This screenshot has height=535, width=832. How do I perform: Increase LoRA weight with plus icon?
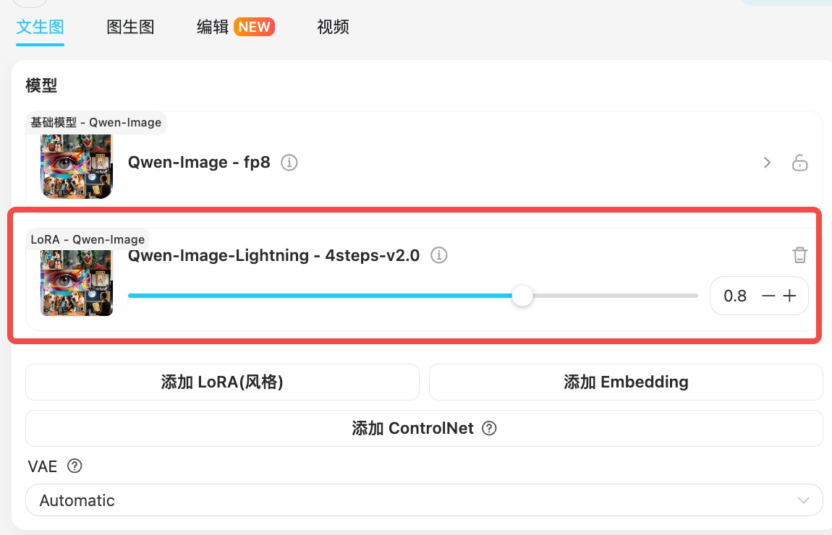(790, 296)
